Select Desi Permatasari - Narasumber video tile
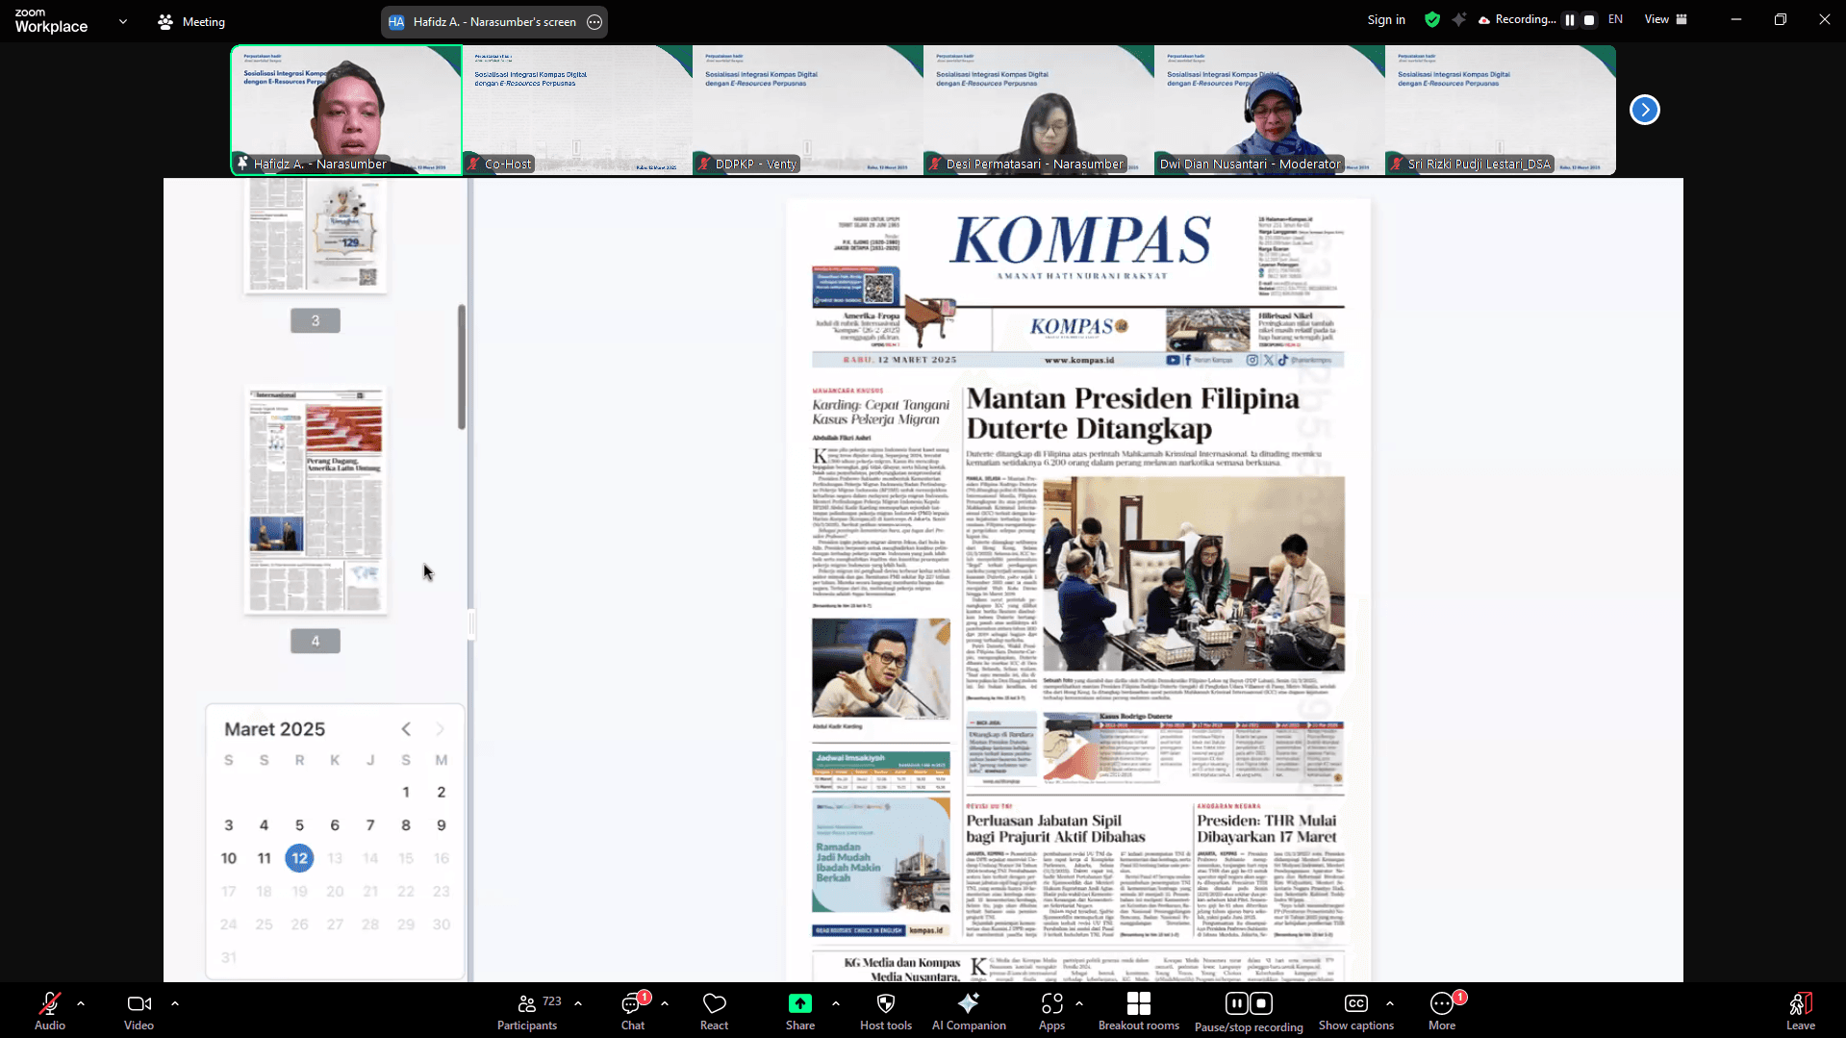This screenshot has width=1846, height=1038. pos(1039,110)
